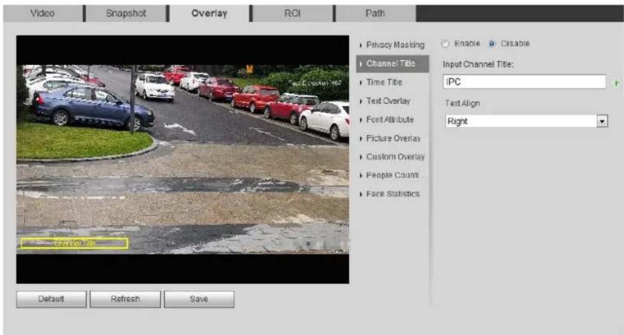This screenshot has width=624, height=335.
Task: Click the arrow icon beside Picture Overlay
Action: tap(361, 139)
